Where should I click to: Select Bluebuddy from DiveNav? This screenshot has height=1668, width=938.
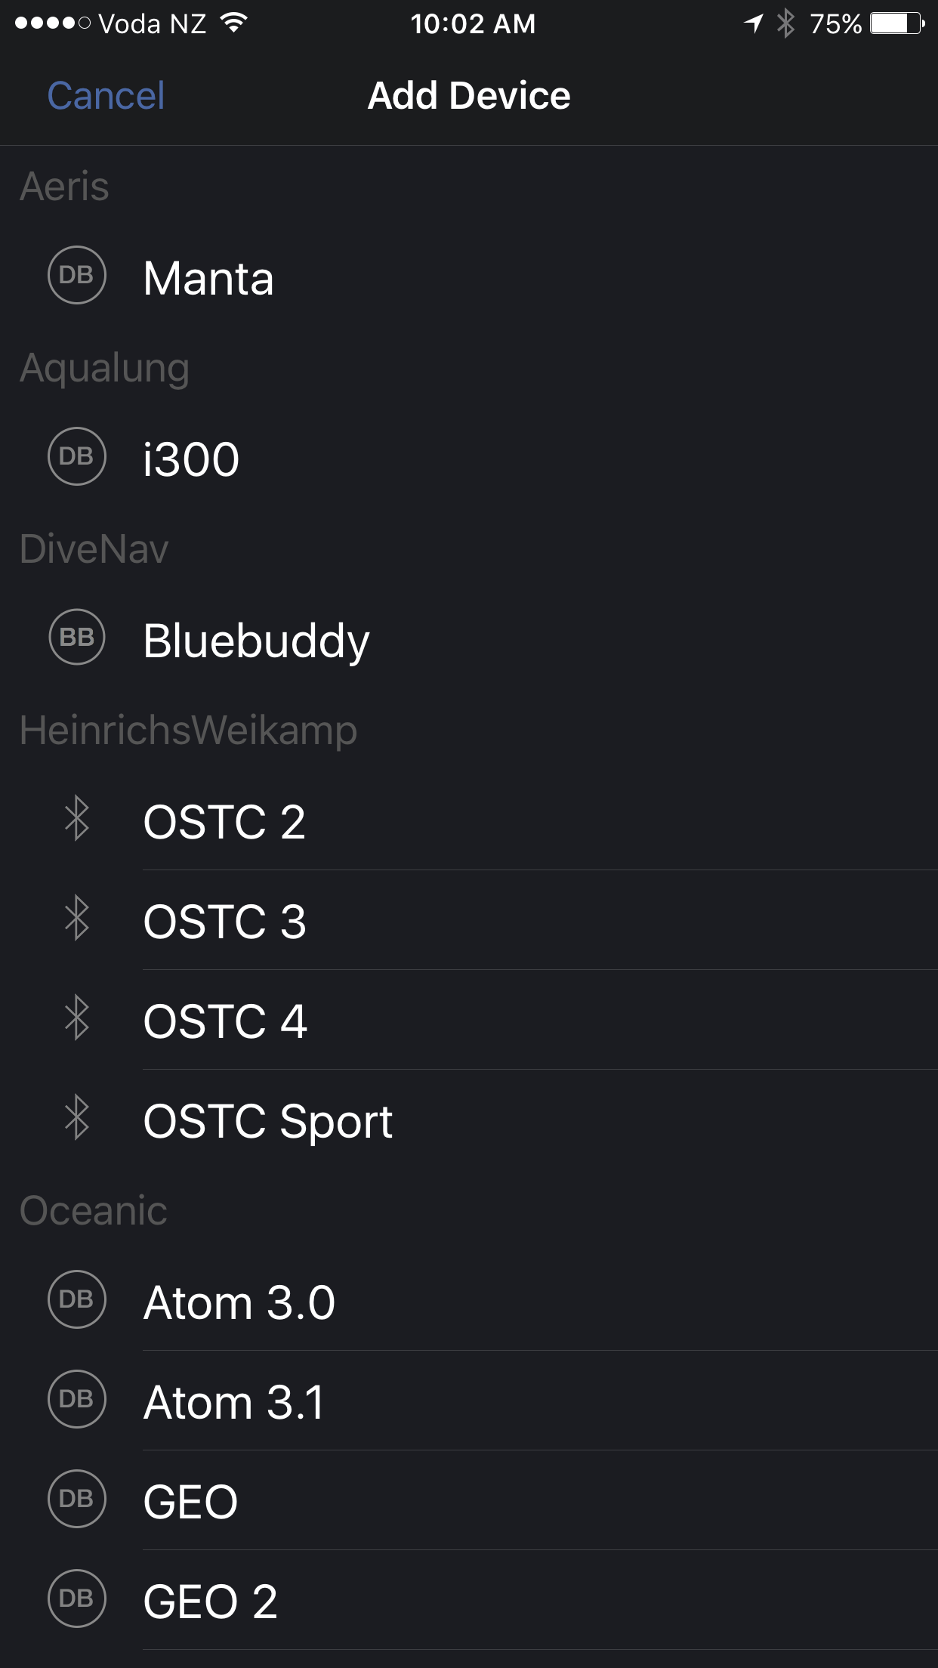[x=256, y=641]
